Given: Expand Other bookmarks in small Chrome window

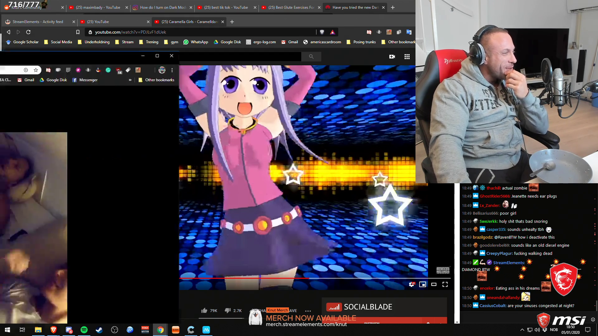Looking at the screenshot, I should [156, 80].
